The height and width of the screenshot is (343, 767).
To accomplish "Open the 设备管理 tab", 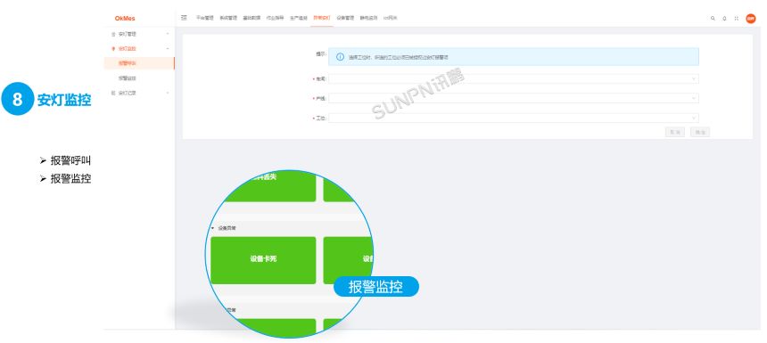I will 345,18.
